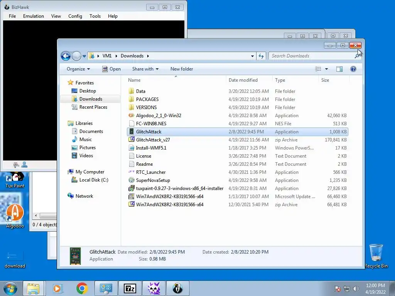Screen dimensions: 395x296
Task: Click the Open toolbar button
Action: coord(111,69)
